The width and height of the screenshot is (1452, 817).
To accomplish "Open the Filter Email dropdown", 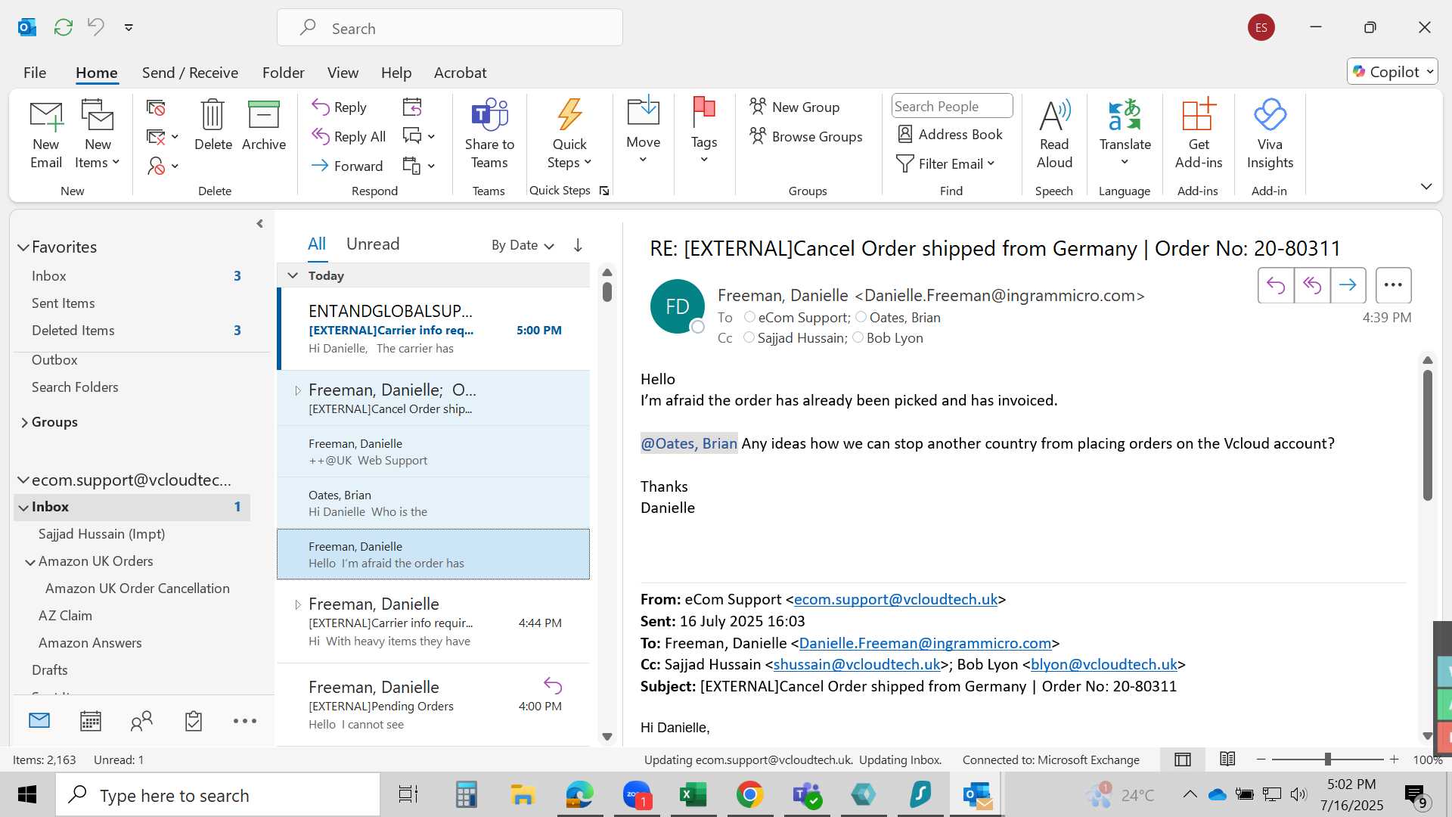I will point(945,163).
